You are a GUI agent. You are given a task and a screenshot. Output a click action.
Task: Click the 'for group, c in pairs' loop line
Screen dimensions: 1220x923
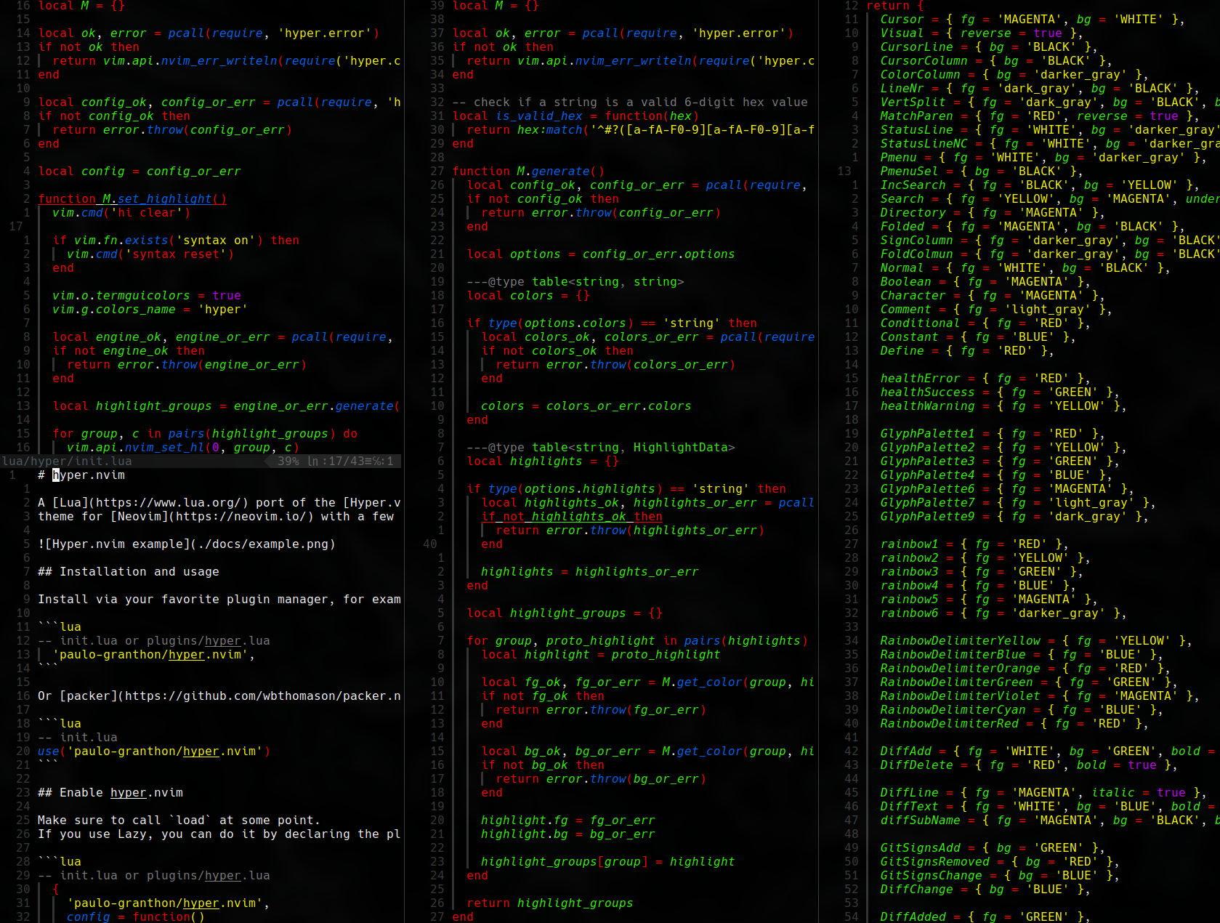click(205, 433)
